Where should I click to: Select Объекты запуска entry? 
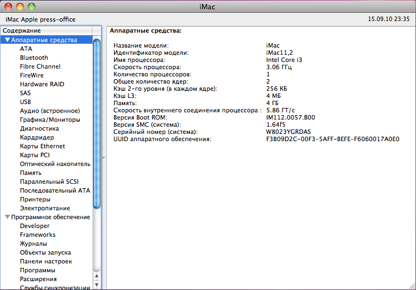pyautogui.click(x=45, y=252)
